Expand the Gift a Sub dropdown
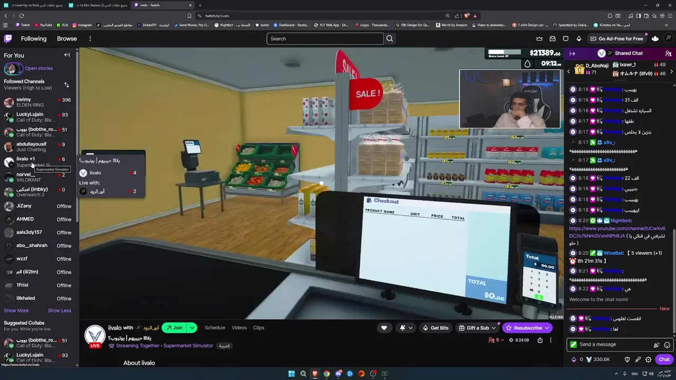This screenshot has height=380, width=676. [x=494, y=328]
